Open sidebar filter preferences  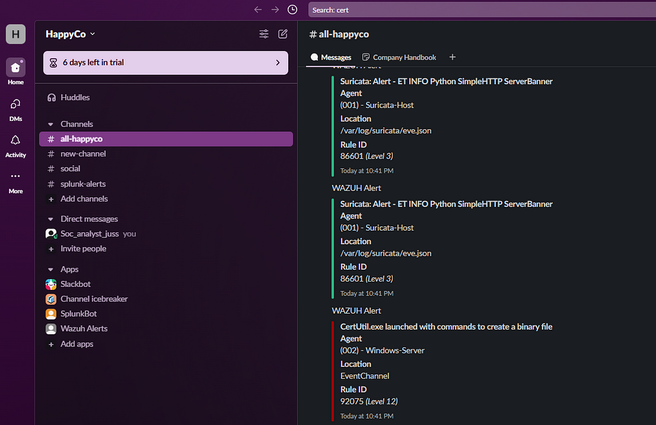[x=264, y=34]
